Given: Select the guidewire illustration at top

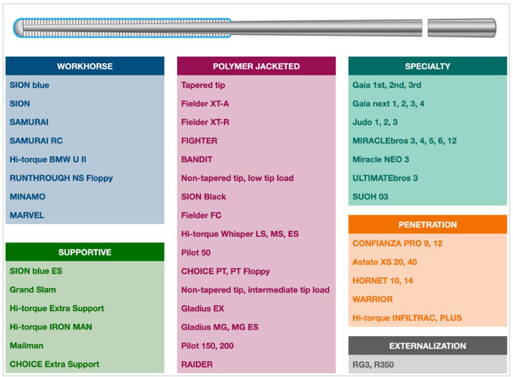Looking at the screenshot, I should 255,28.
